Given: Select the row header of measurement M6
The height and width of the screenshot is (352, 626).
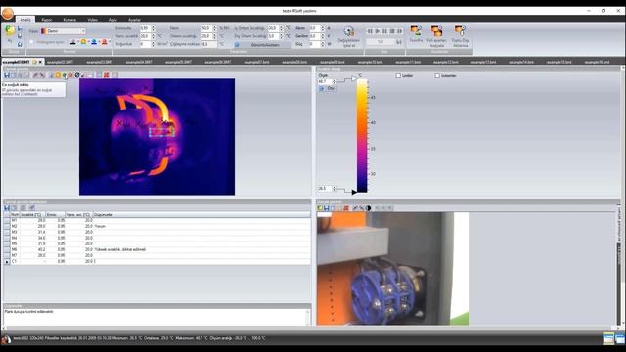Looking at the screenshot, I should pyautogui.click(x=7, y=249).
